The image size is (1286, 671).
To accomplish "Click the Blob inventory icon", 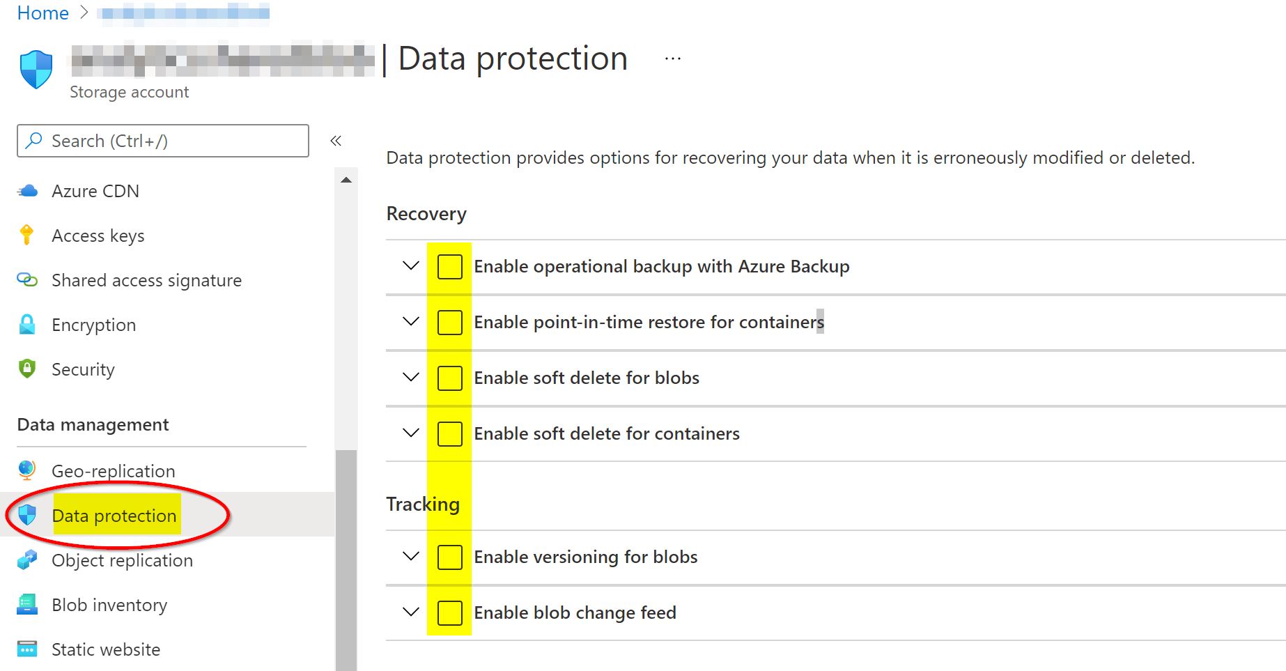I will pyautogui.click(x=27, y=605).
